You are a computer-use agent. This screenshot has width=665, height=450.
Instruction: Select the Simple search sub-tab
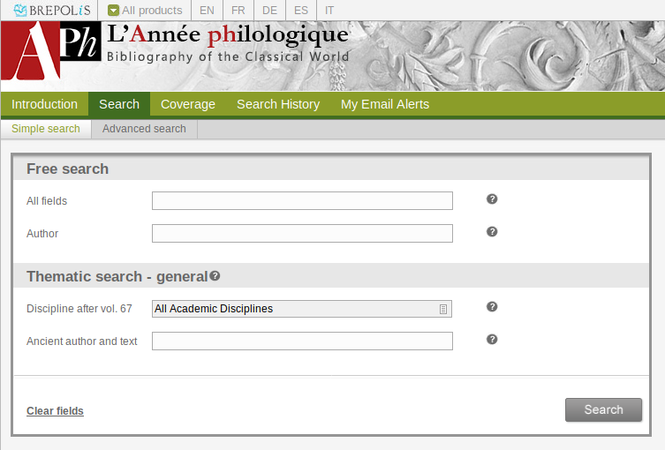[46, 129]
